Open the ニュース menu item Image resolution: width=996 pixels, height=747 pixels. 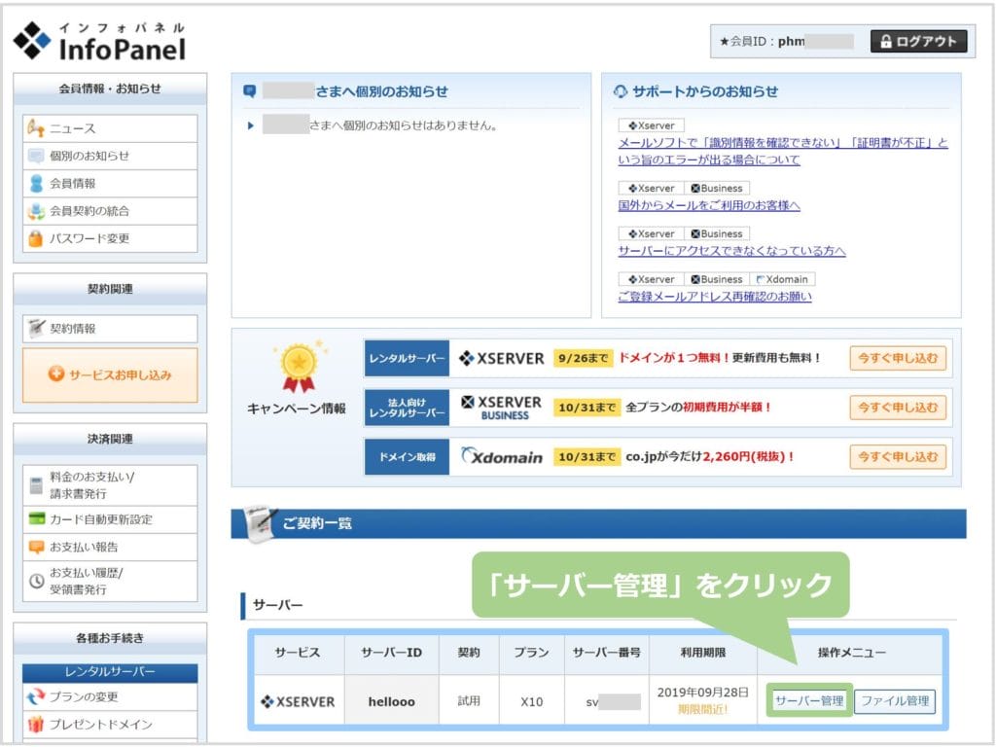click(110, 128)
